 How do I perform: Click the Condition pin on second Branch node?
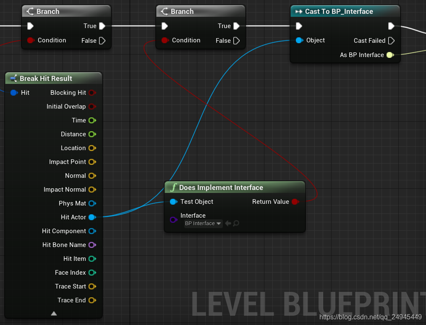click(165, 40)
